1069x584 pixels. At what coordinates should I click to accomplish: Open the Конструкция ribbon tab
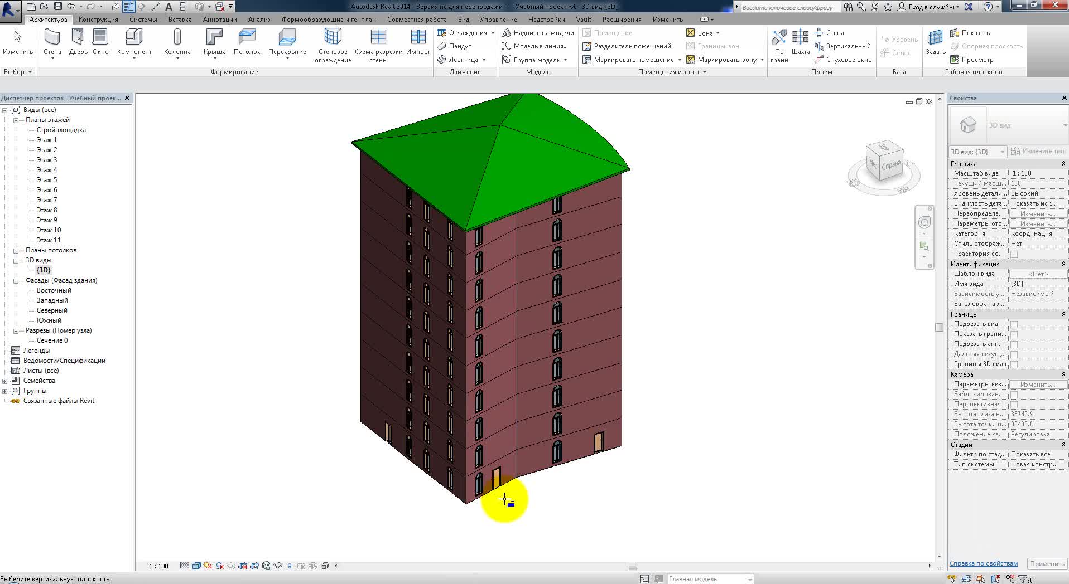(98, 20)
